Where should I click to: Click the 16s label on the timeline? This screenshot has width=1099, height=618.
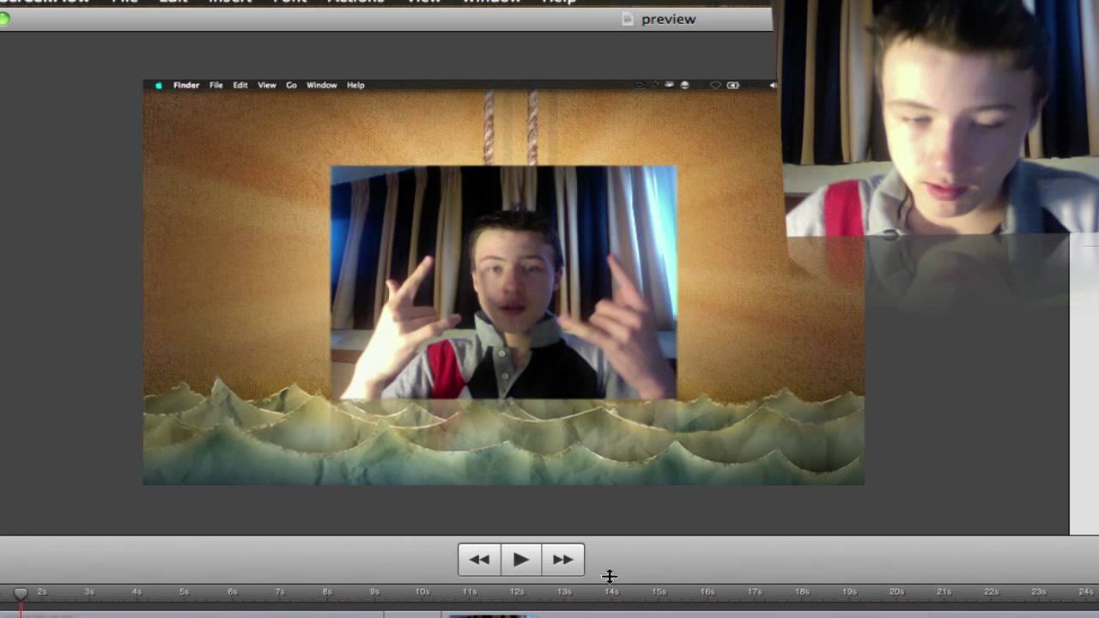click(707, 591)
